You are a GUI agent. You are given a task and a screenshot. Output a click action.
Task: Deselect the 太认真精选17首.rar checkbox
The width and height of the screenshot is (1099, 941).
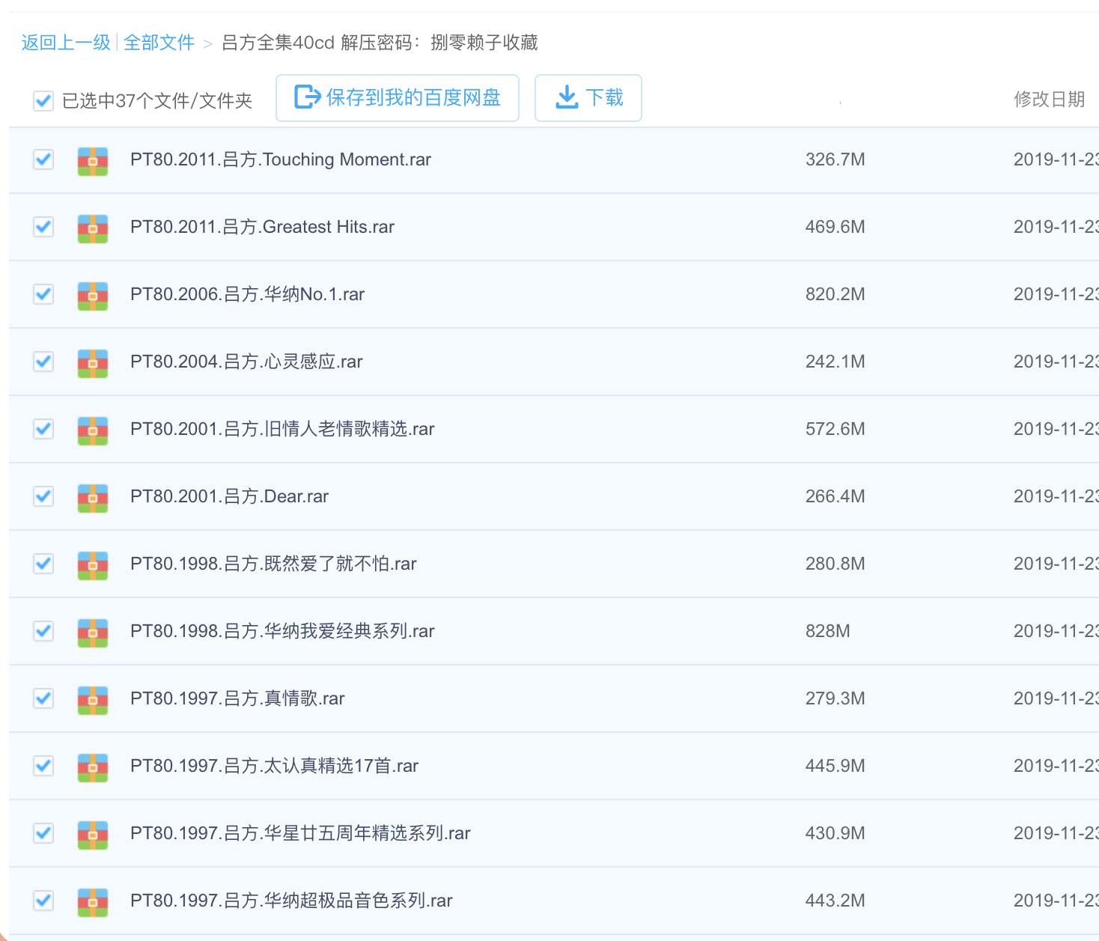click(x=43, y=766)
